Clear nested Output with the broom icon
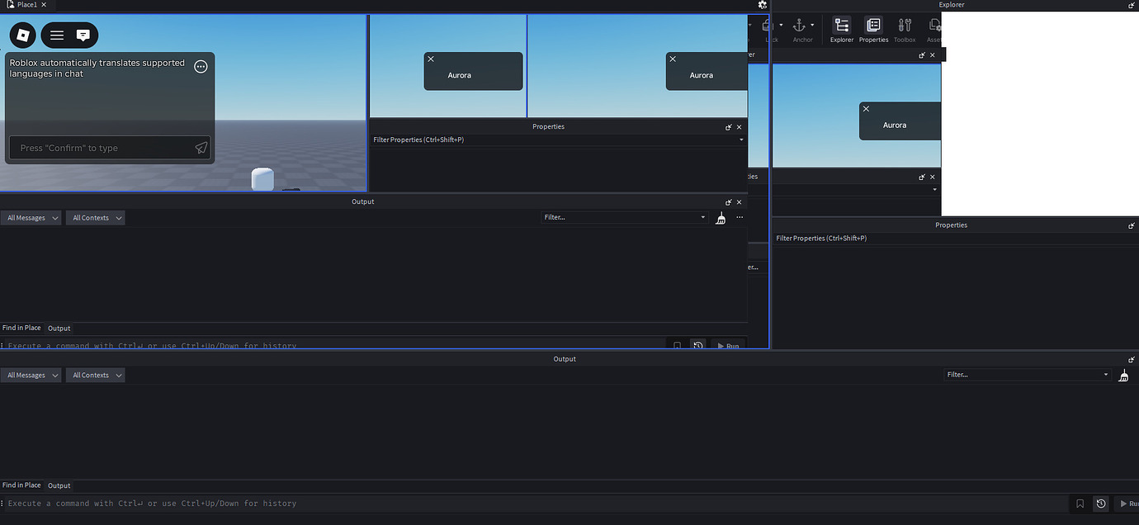 pos(721,218)
